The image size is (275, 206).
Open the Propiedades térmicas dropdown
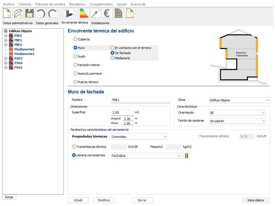(139, 136)
